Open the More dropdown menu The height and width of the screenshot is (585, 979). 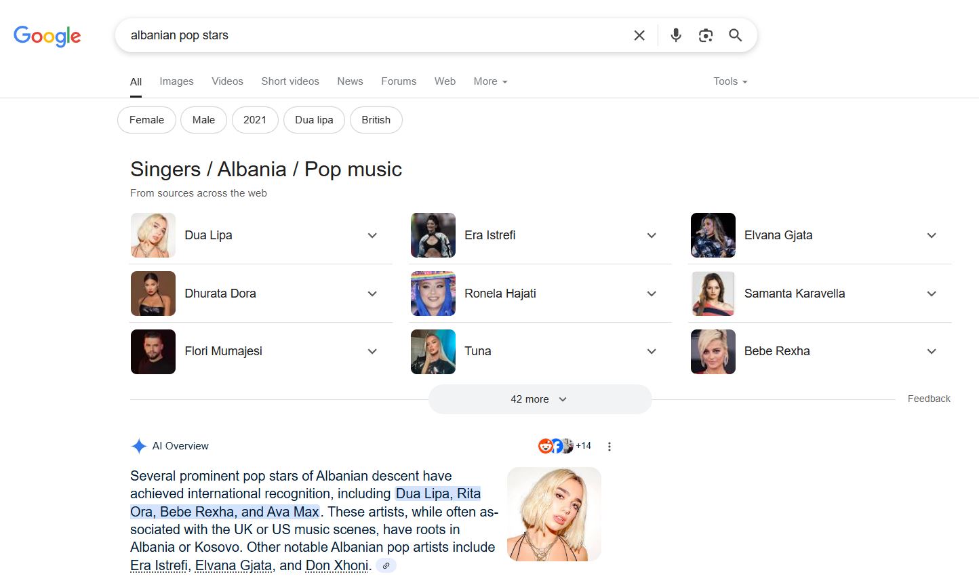coord(490,81)
